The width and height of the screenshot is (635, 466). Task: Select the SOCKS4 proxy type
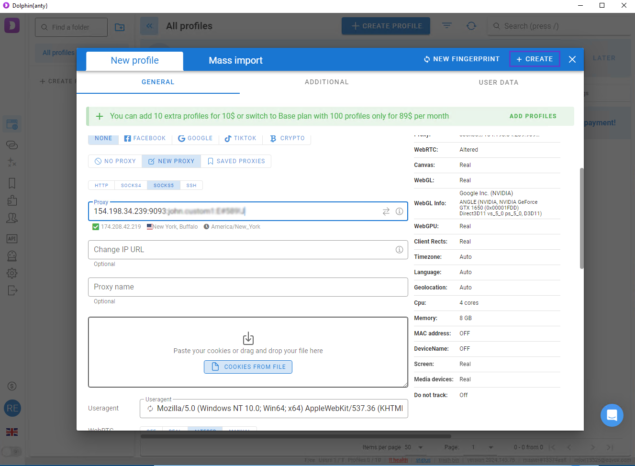click(131, 186)
